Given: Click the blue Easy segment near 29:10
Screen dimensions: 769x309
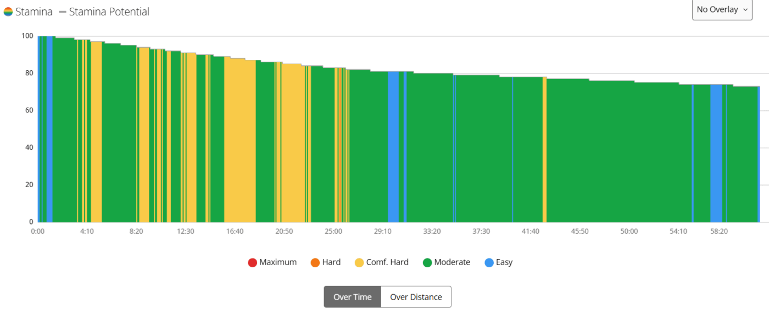Looking at the screenshot, I should (393, 147).
